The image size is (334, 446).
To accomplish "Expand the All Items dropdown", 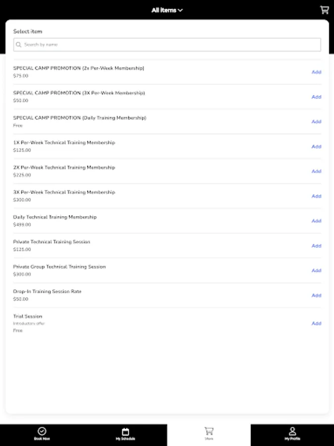I will [167, 10].
